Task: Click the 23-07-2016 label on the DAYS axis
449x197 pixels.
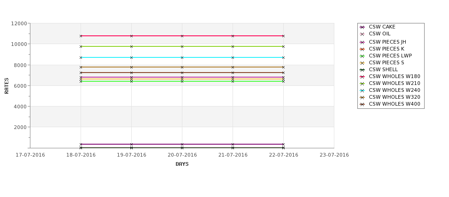Action: pos(334,155)
